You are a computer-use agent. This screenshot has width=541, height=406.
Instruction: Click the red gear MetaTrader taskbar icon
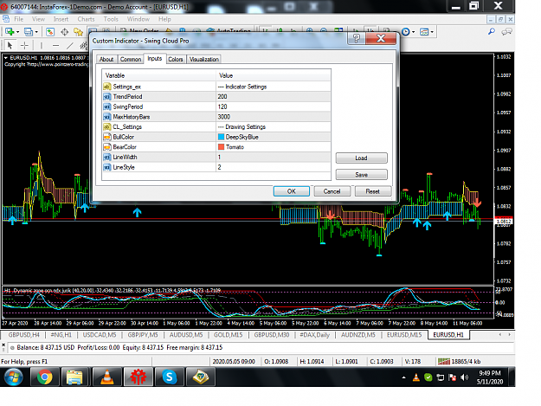point(138,377)
